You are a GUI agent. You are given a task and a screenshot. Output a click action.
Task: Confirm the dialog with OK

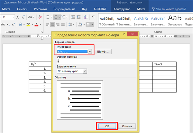[107, 126]
